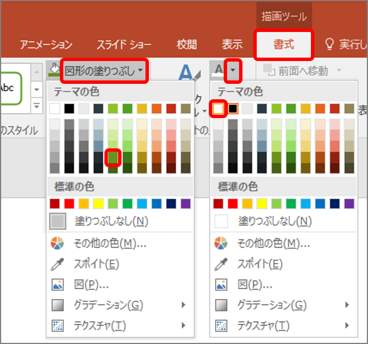
Task: Pick gold theme color in right palette
Action: [306, 109]
